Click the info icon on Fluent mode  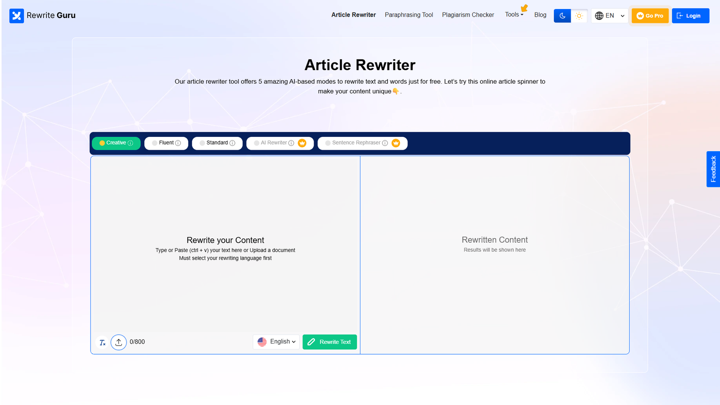click(x=178, y=143)
